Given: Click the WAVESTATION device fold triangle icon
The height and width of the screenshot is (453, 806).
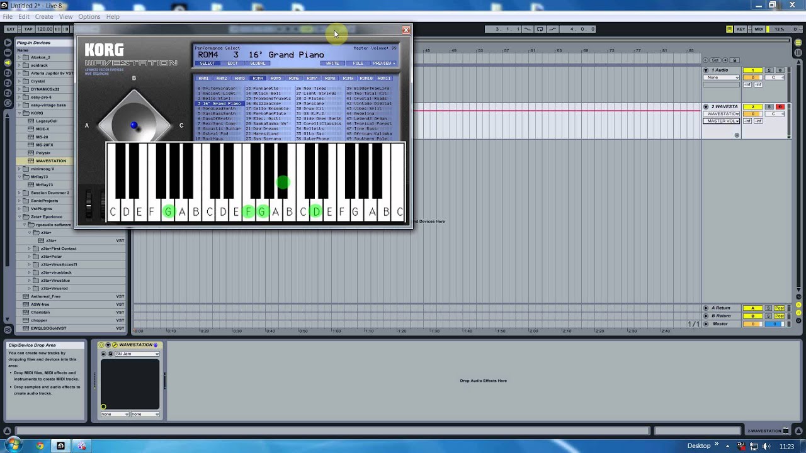Looking at the screenshot, I should click(108, 345).
